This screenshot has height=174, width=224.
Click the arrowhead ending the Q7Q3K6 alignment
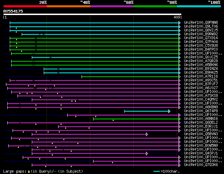(180, 165)
